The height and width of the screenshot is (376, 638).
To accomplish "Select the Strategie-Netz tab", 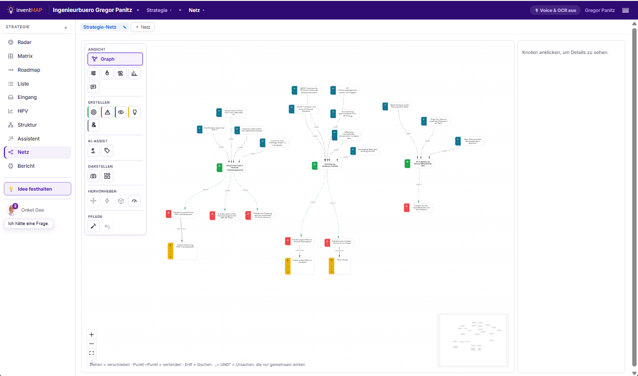I will click(99, 27).
